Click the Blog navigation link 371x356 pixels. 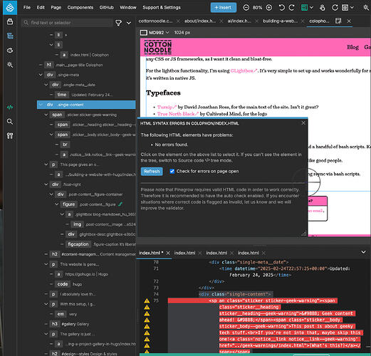click(352, 47)
